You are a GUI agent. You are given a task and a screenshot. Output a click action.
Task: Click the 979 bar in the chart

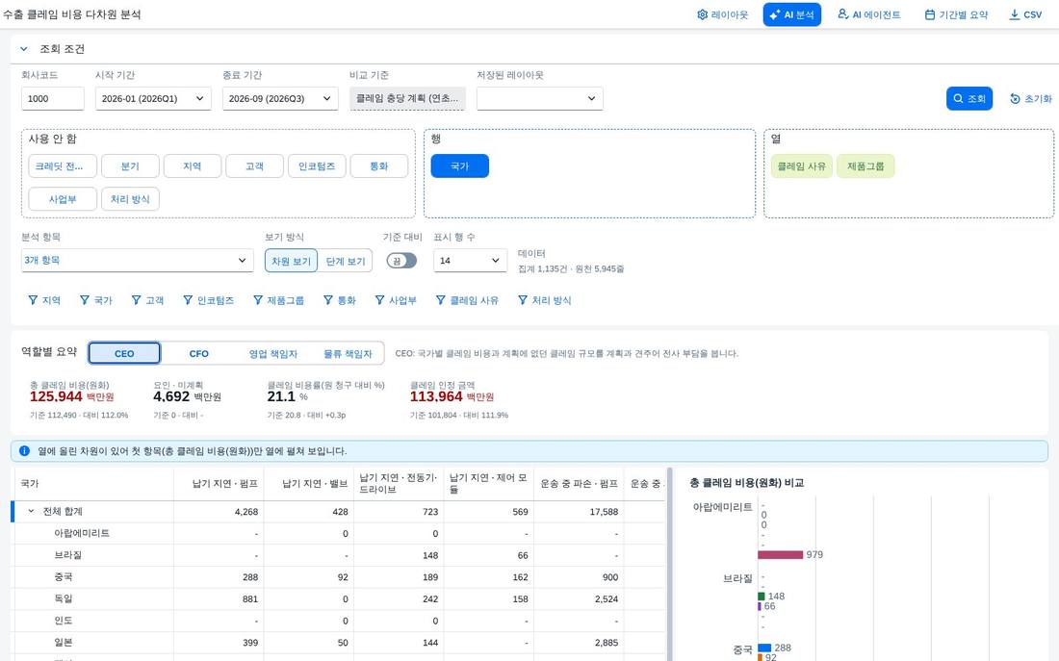coord(780,554)
